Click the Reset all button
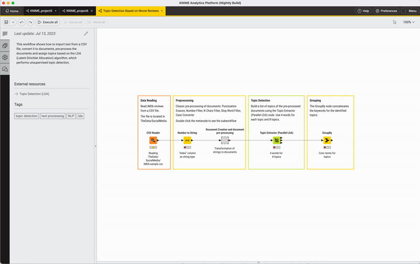Screen dimensions: 420x264 [97, 22]
